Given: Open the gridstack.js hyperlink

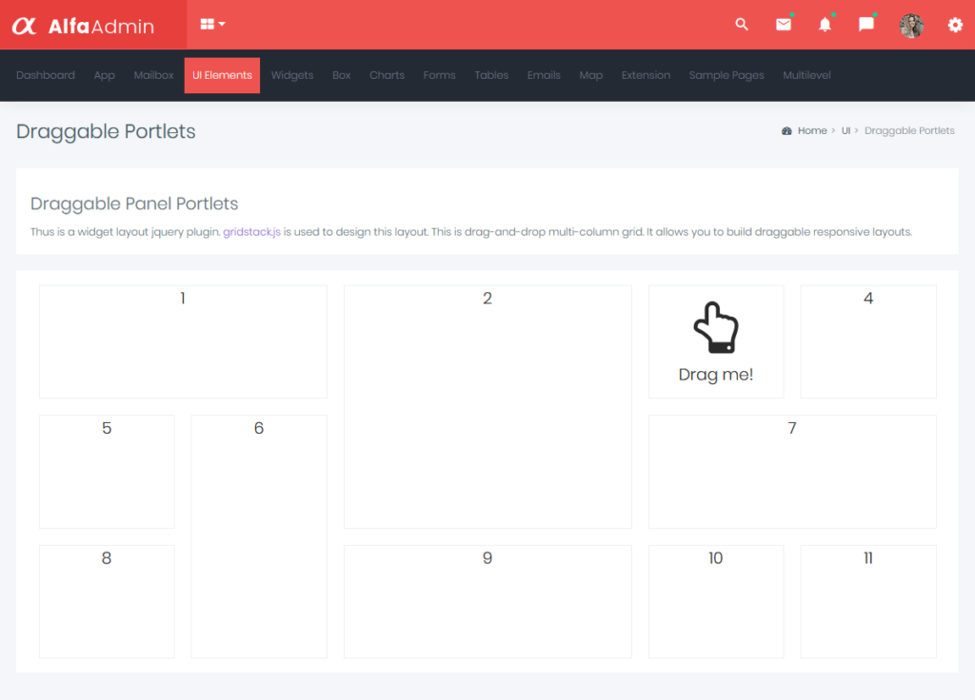Looking at the screenshot, I should (251, 231).
